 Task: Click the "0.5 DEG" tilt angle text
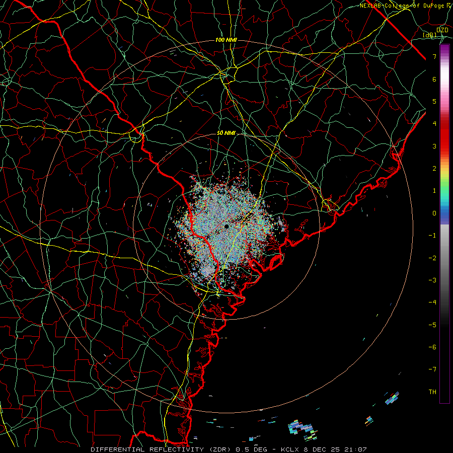click(x=251, y=449)
